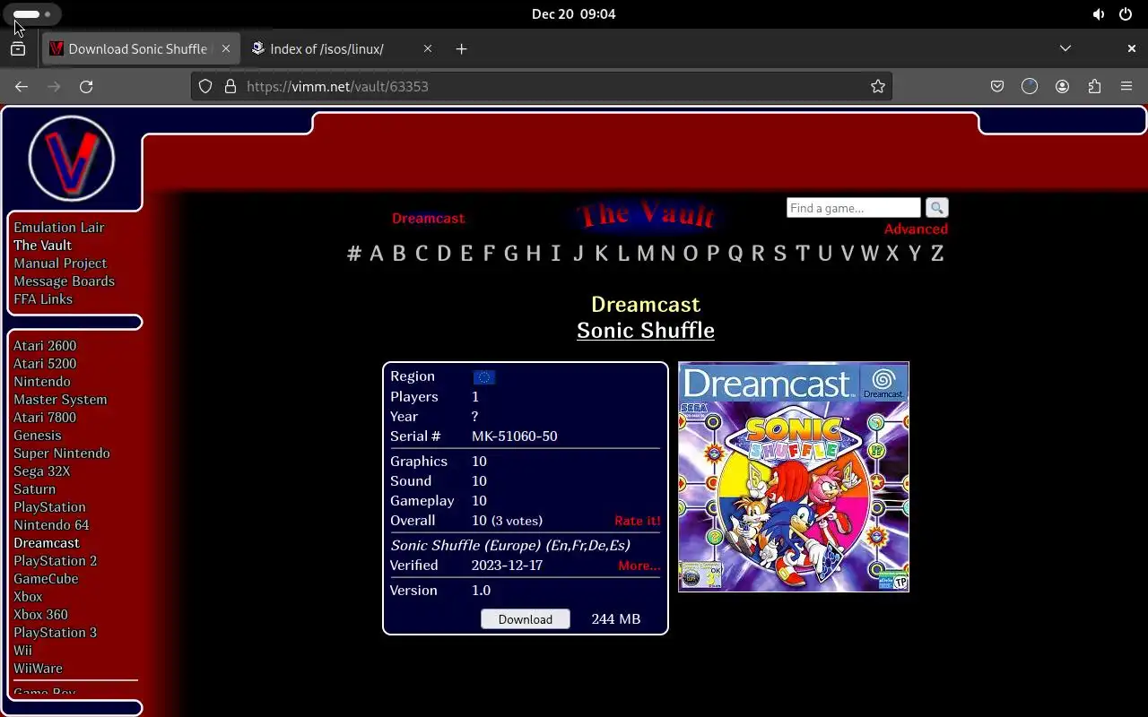This screenshot has height=717, width=1148.
Task: Click the padlock site security icon
Action: coord(230,86)
